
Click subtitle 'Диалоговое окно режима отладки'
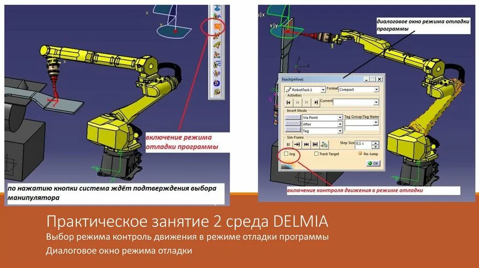(x=119, y=251)
